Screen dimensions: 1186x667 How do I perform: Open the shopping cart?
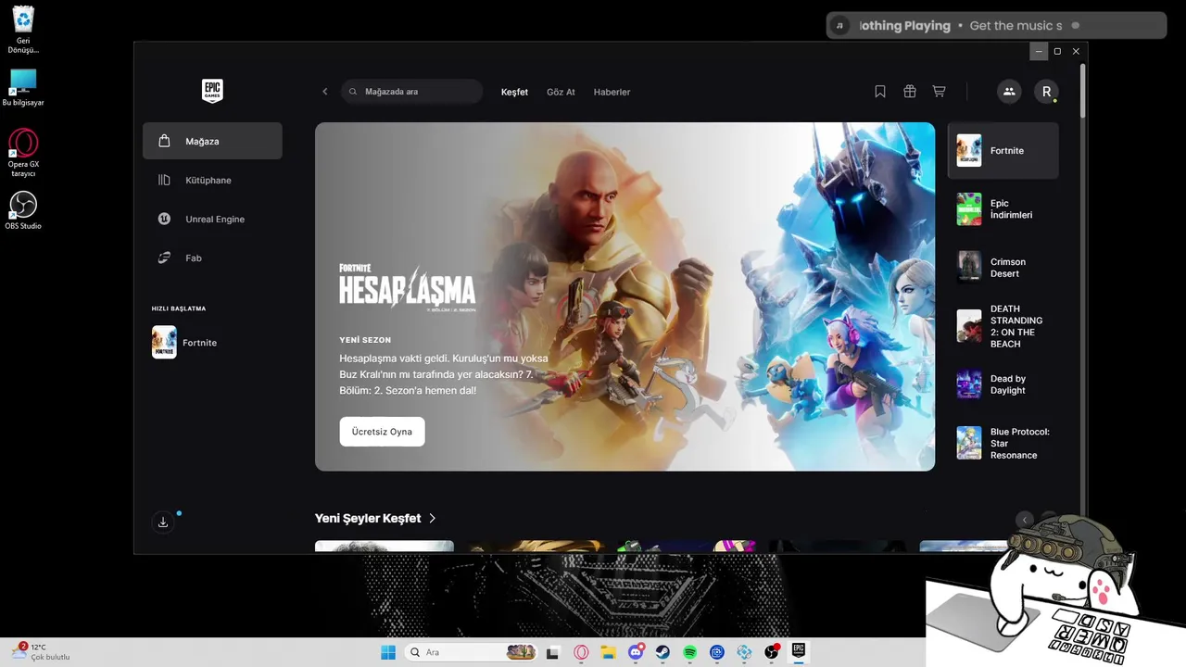click(939, 92)
